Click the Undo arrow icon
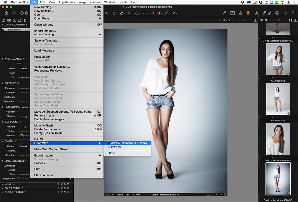The image size is (298, 202). coord(22,13)
